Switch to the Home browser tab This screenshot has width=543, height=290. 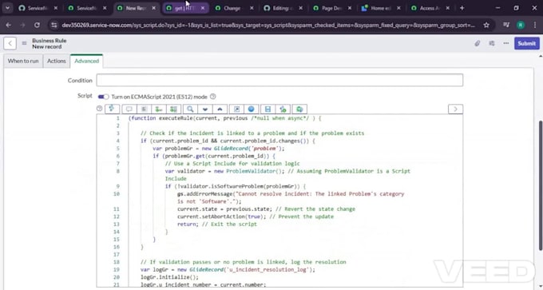point(381,8)
